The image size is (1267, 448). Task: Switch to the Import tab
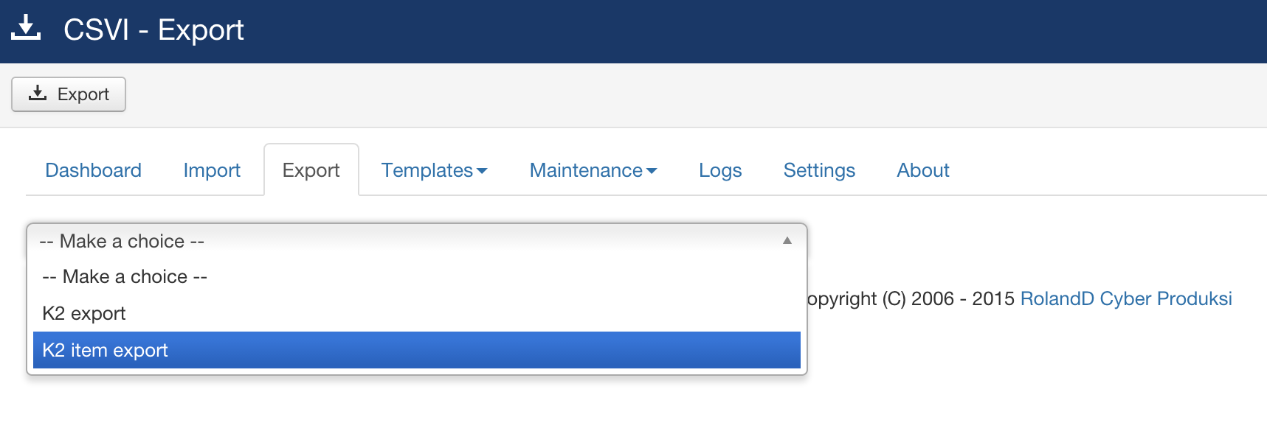pyautogui.click(x=212, y=170)
